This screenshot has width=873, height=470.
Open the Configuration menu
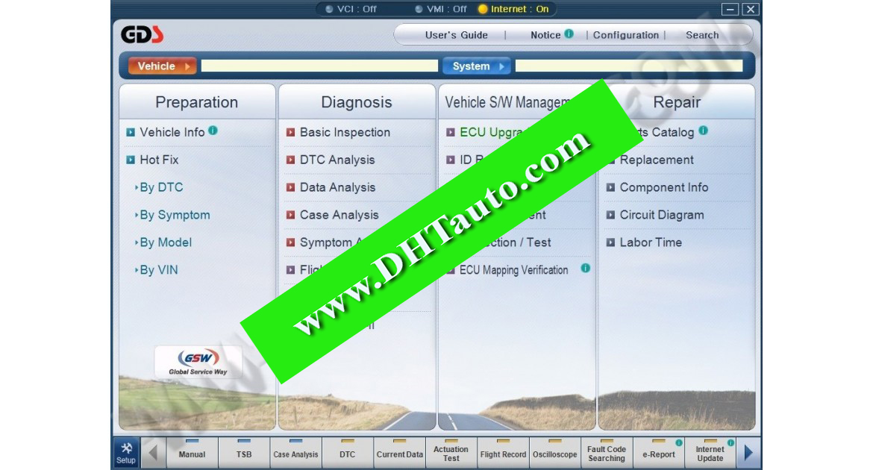626,34
